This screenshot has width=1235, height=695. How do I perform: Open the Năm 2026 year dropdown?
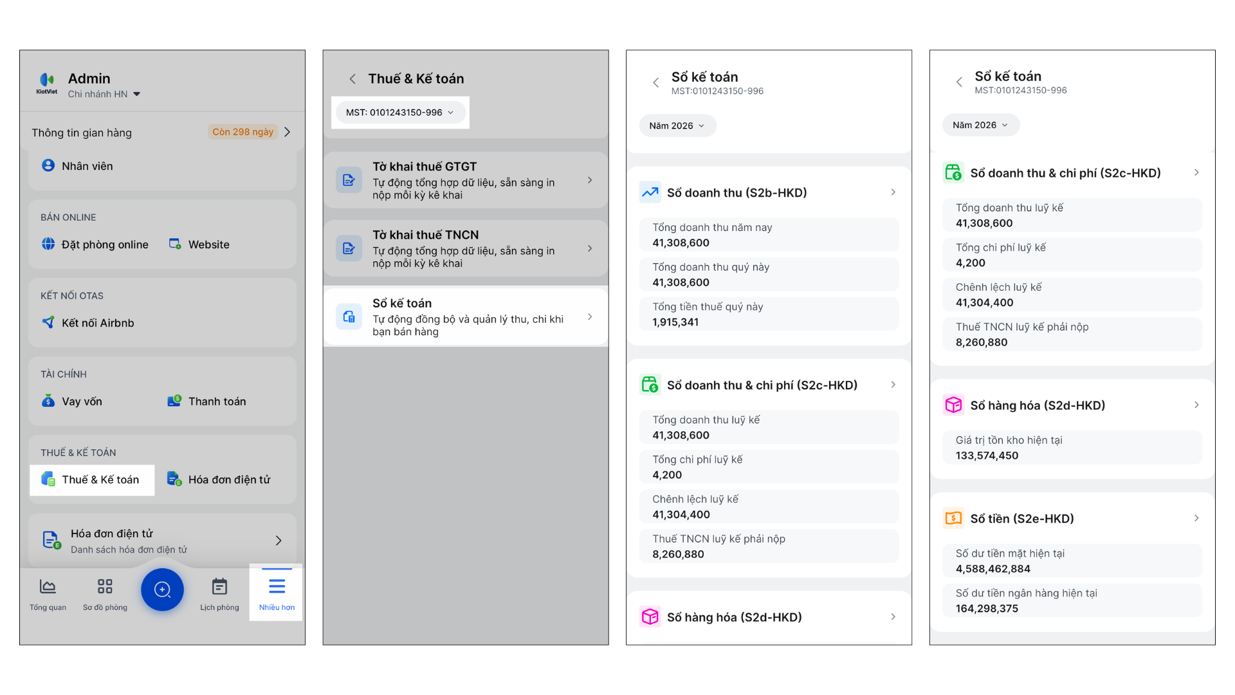[677, 126]
